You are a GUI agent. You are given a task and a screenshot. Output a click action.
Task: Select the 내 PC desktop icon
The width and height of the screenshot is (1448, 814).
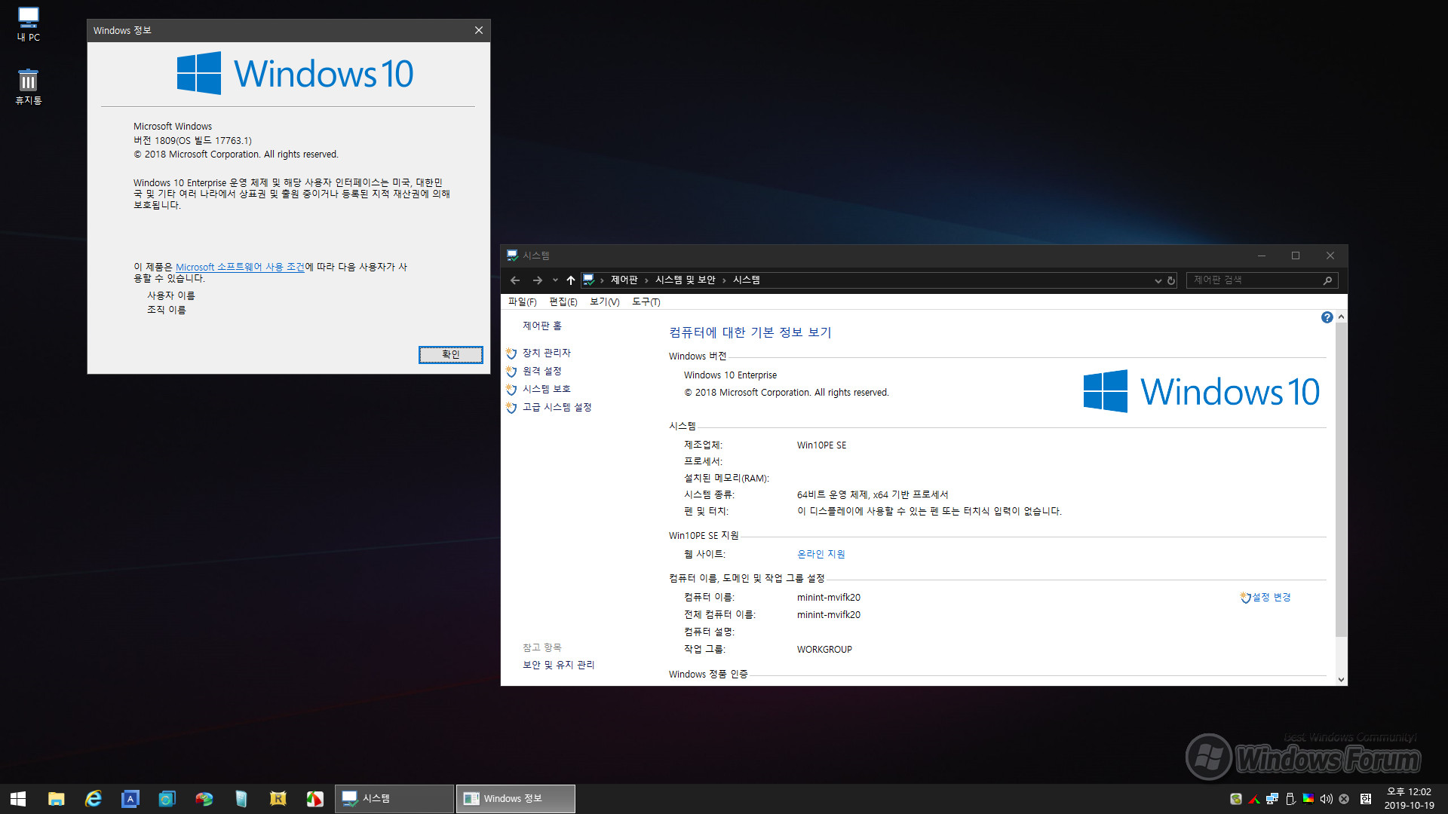(x=29, y=23)
